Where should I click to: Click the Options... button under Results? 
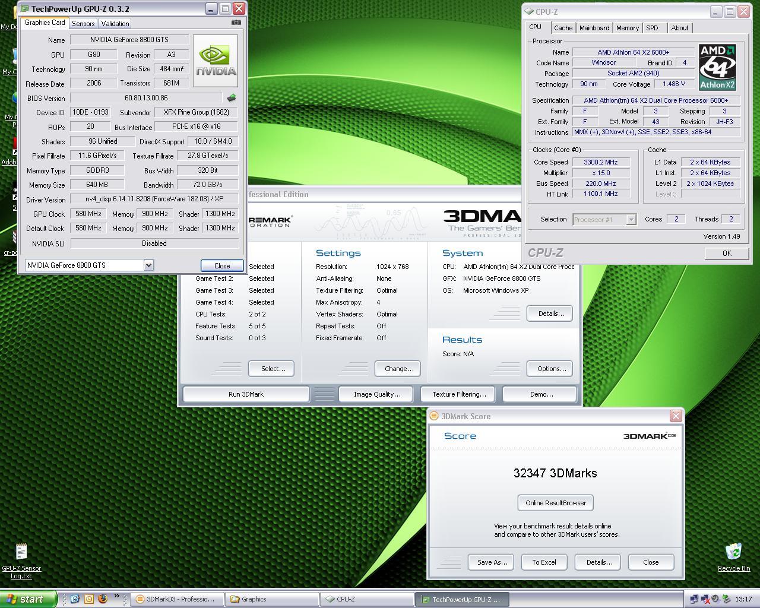550,369
